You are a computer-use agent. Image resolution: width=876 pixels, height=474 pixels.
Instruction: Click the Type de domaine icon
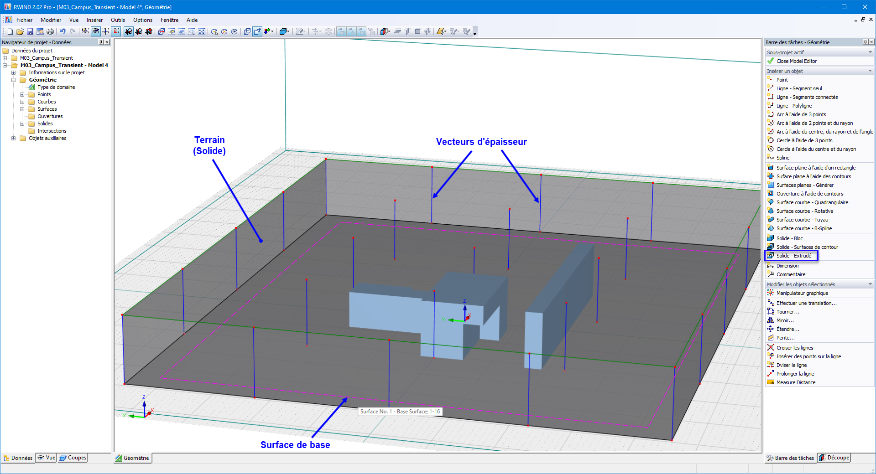point(31,87)
